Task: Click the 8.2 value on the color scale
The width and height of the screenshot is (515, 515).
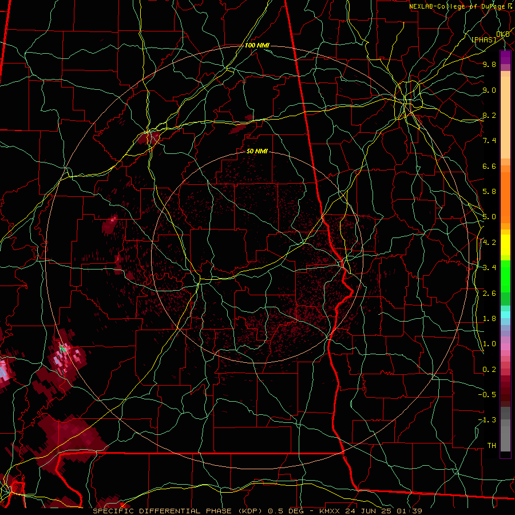Action: click(x=489, y=115)
